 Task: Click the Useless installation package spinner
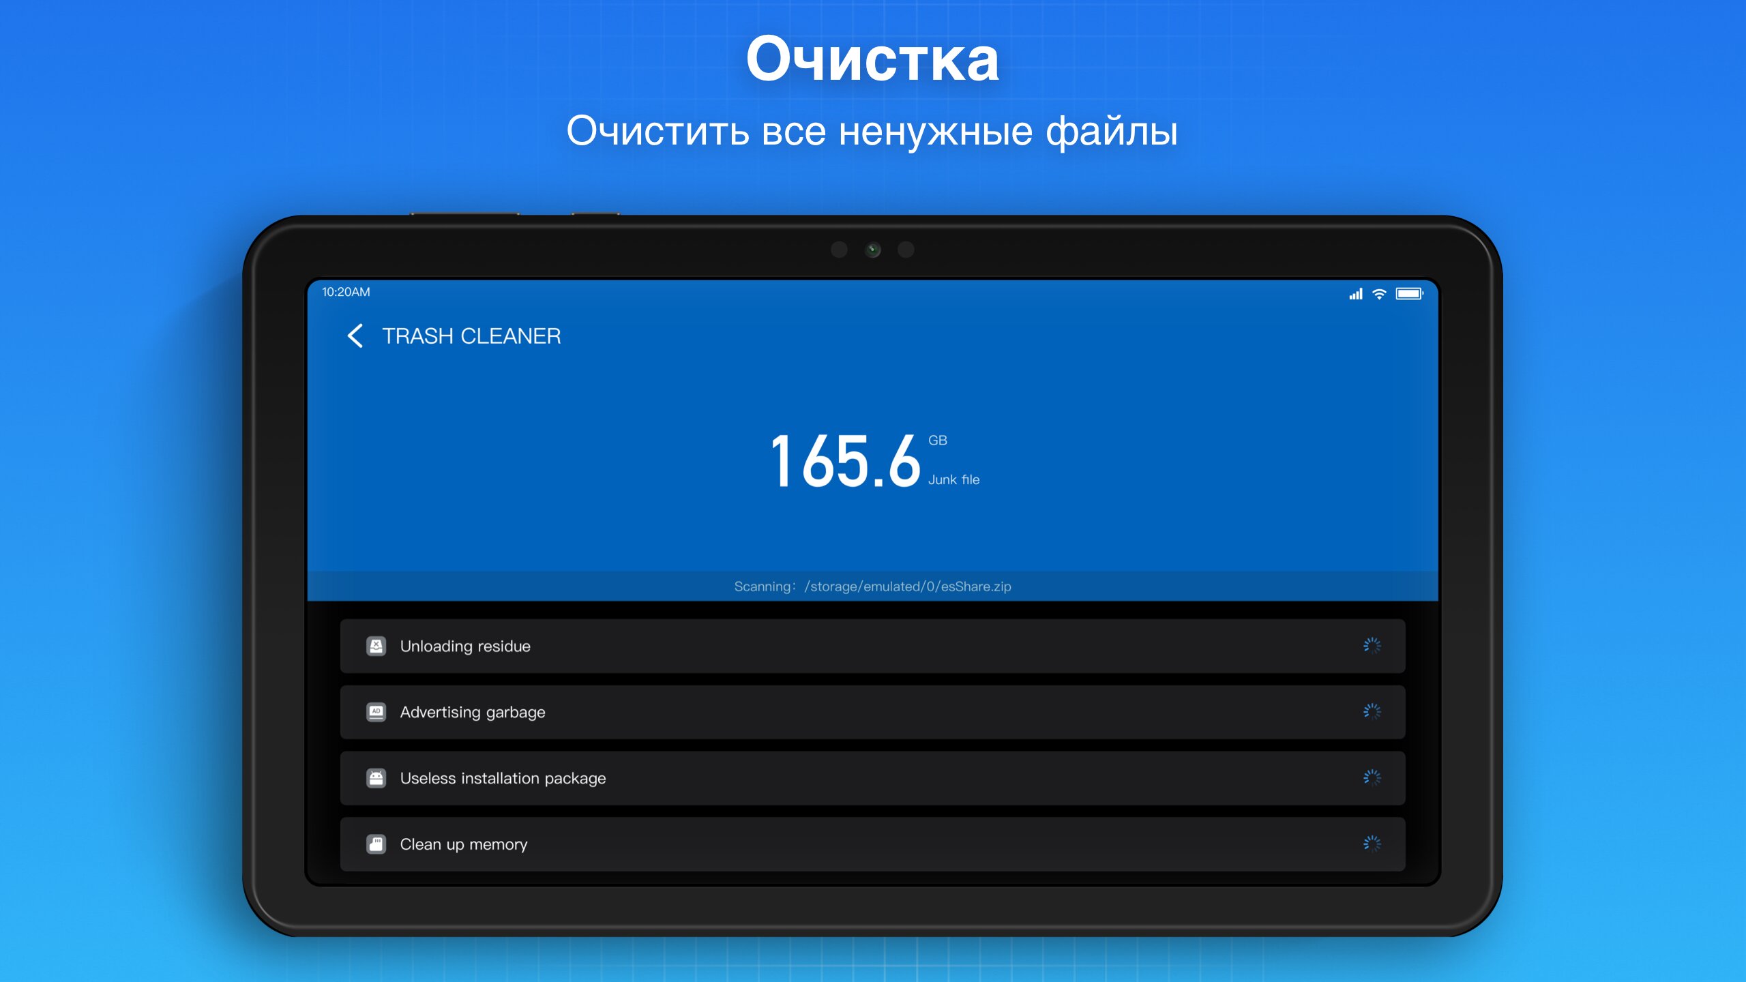click(1372, 778)
